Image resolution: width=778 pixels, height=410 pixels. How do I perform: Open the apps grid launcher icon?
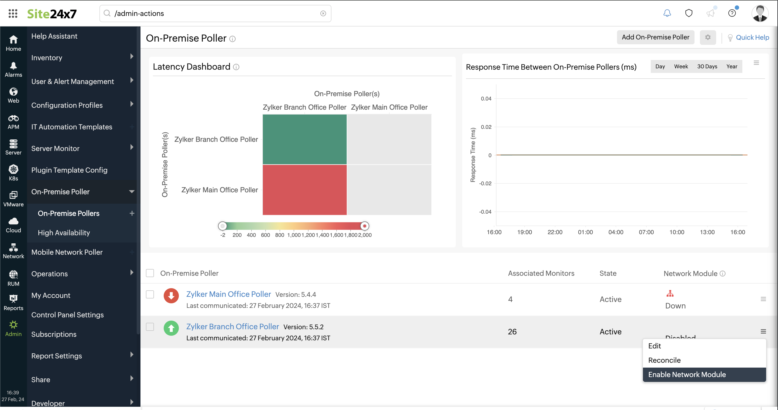pyautogui.click(x=13, y=13)
